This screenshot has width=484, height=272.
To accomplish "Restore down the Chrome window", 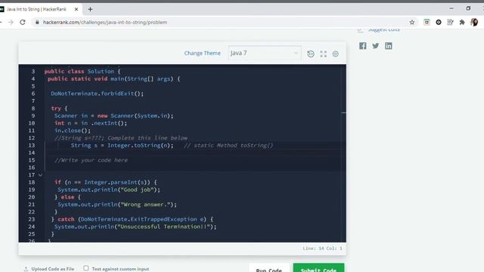I will tap(468, 8).
